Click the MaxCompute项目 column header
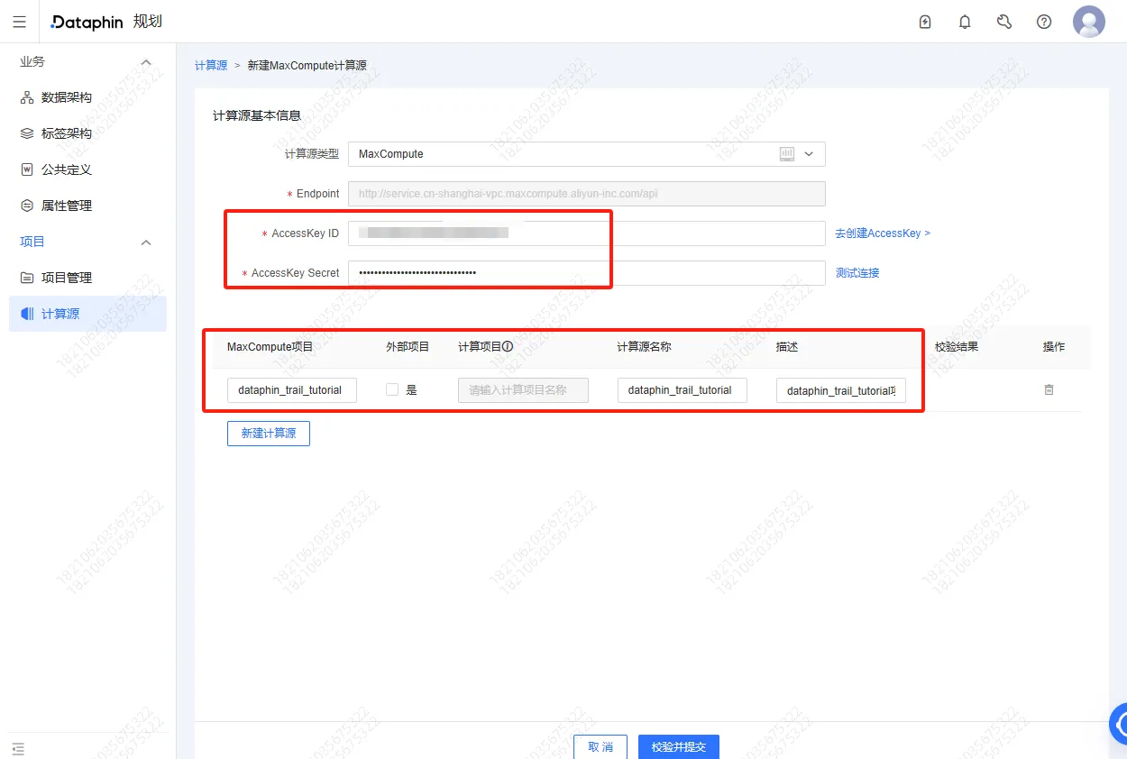1127x759 pixels. click(x=270, y=347)
